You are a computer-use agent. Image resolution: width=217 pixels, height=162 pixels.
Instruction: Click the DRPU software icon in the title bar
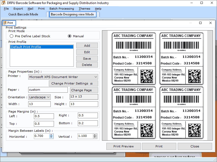point(3,3)
